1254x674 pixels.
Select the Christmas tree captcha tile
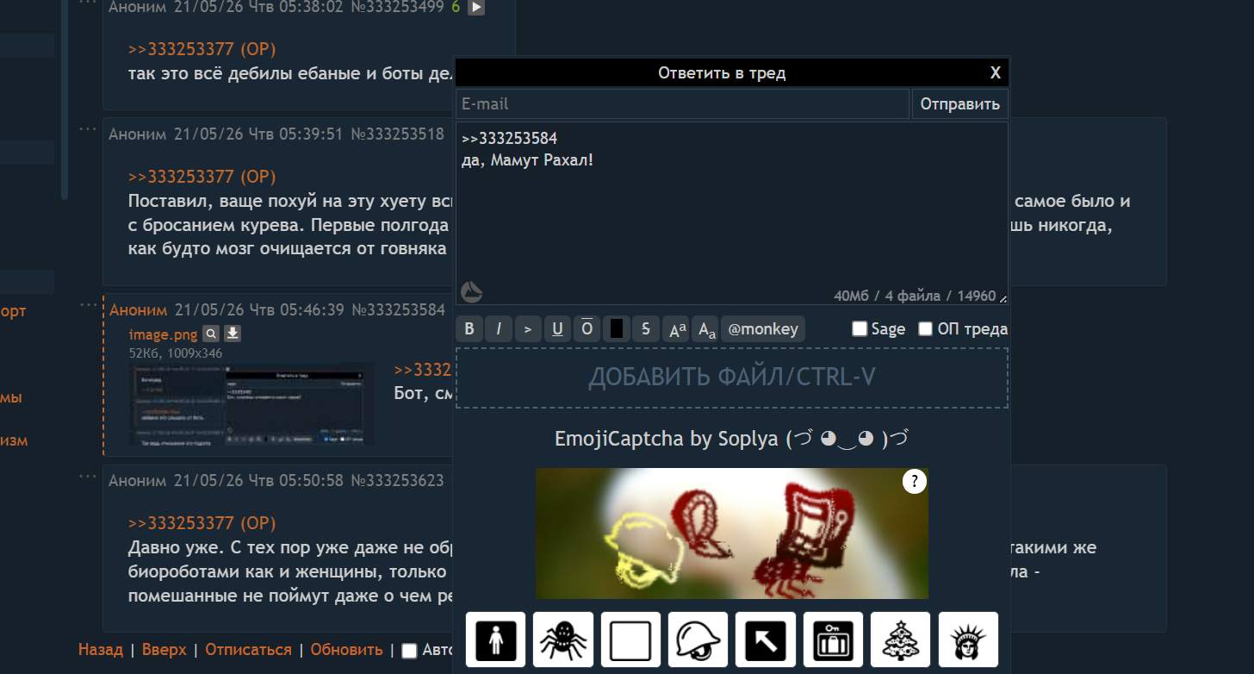[901, 640]
